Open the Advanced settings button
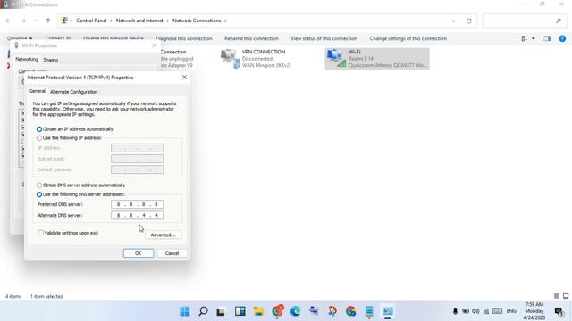The height and width of the screenshot is (321, 572). [x=163, y=235]
